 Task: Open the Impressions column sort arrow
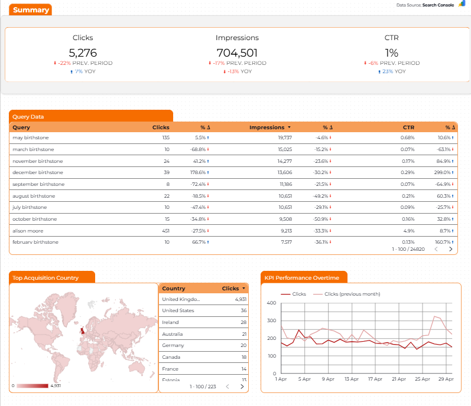[x=289, y=127]
